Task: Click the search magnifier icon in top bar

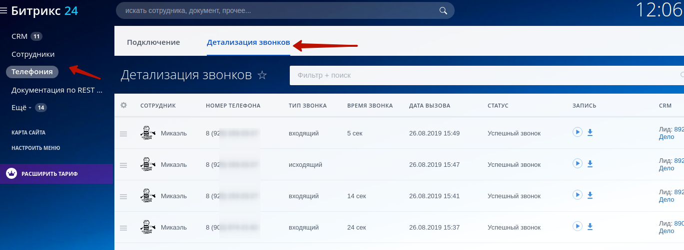Action: tap(443, 10)
